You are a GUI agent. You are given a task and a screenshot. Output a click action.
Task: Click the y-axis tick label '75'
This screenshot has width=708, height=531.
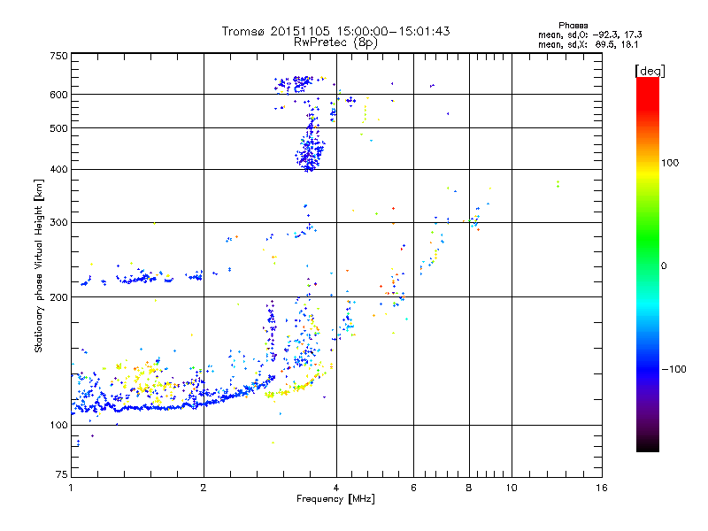click(x=62, y=474)
